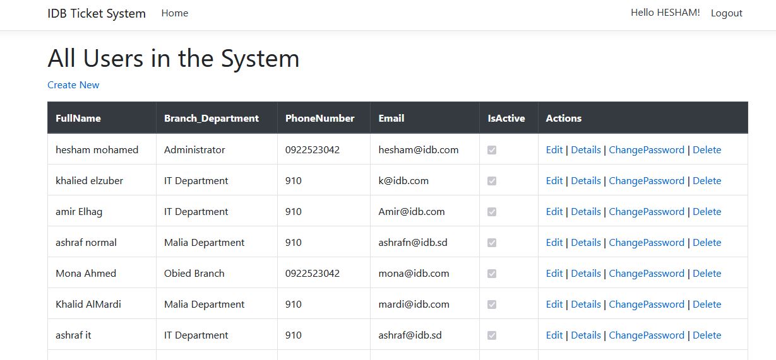Select the hesham@idb.com email cell

click(425, 150)
